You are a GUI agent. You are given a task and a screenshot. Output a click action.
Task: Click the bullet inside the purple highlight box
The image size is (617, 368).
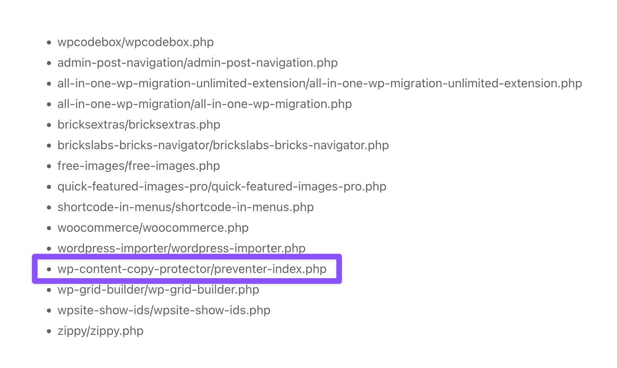click(49, 269)
